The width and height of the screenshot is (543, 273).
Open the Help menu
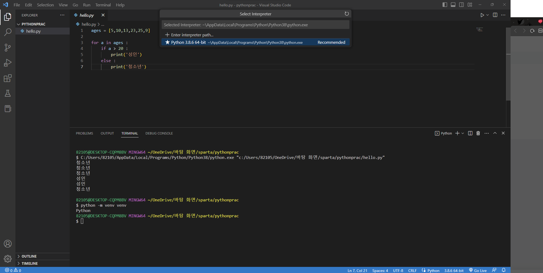click(x=120, y=5)
